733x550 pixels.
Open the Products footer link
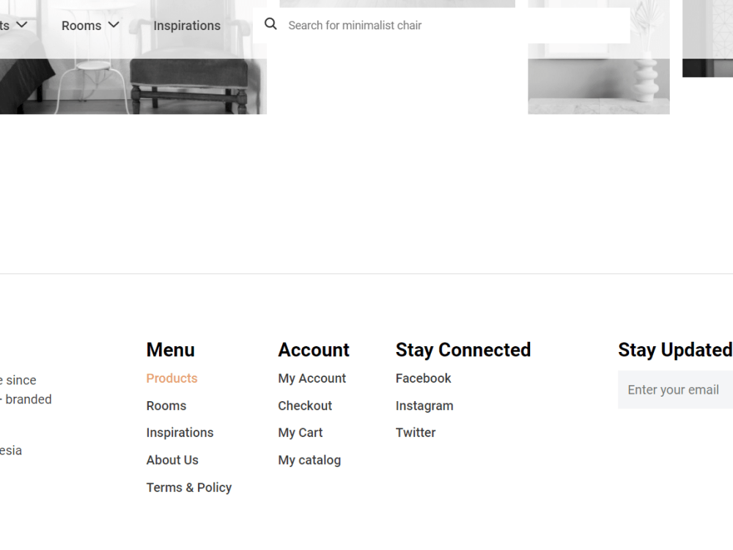coord(172,378)
